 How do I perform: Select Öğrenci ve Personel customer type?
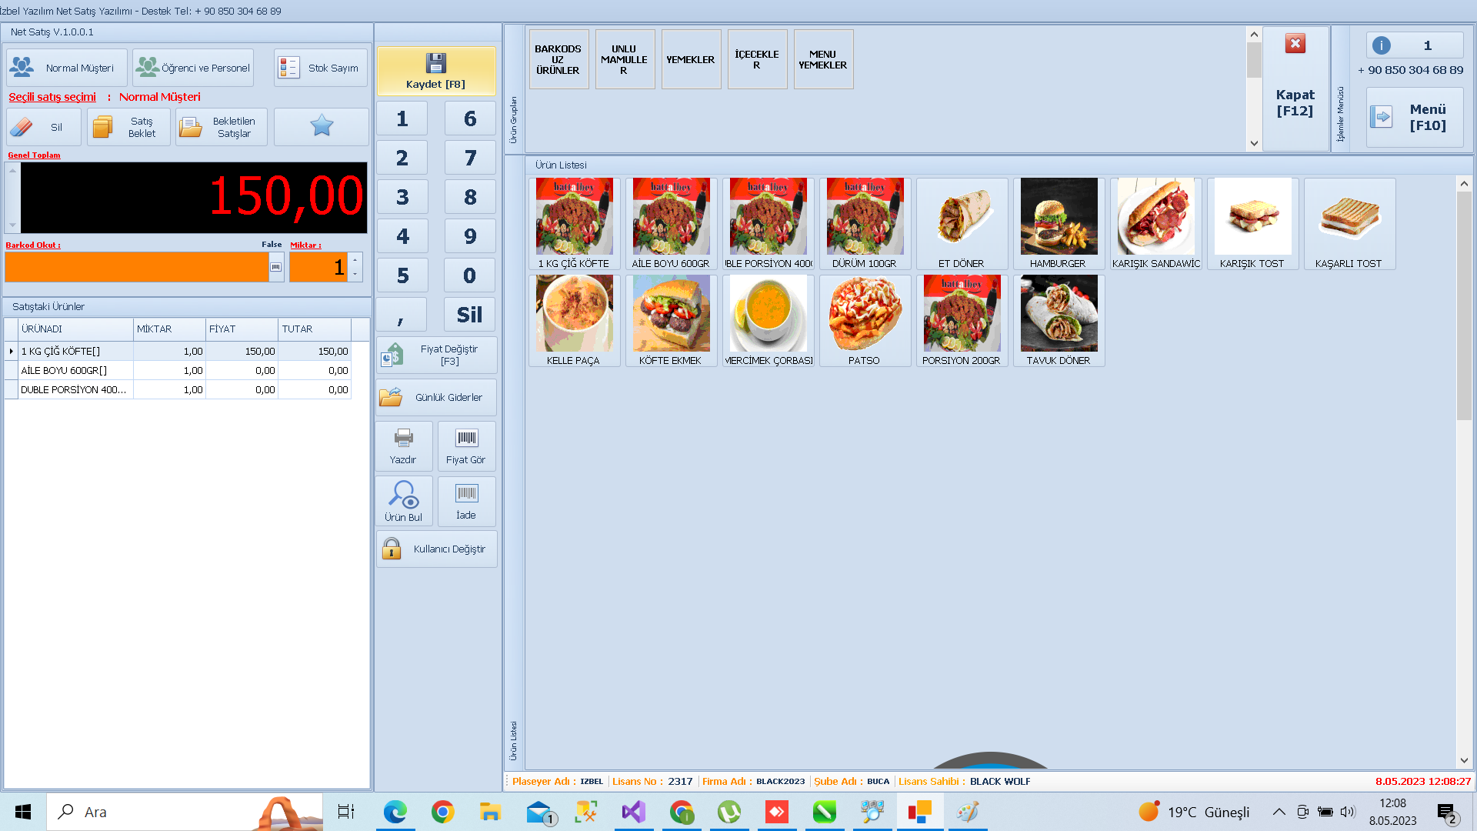coord(193,68)
